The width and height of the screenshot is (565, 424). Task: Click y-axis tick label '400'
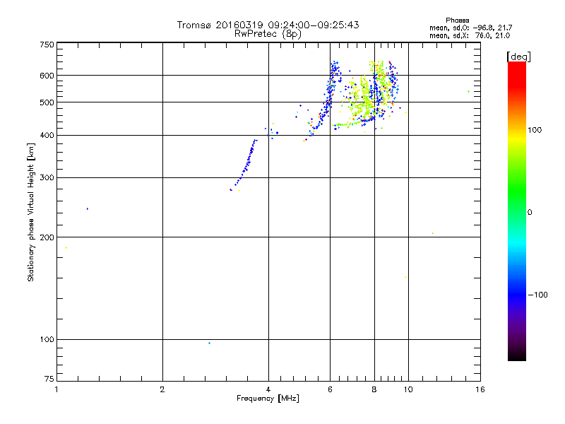pyautogui.click(x=47, y=136)
